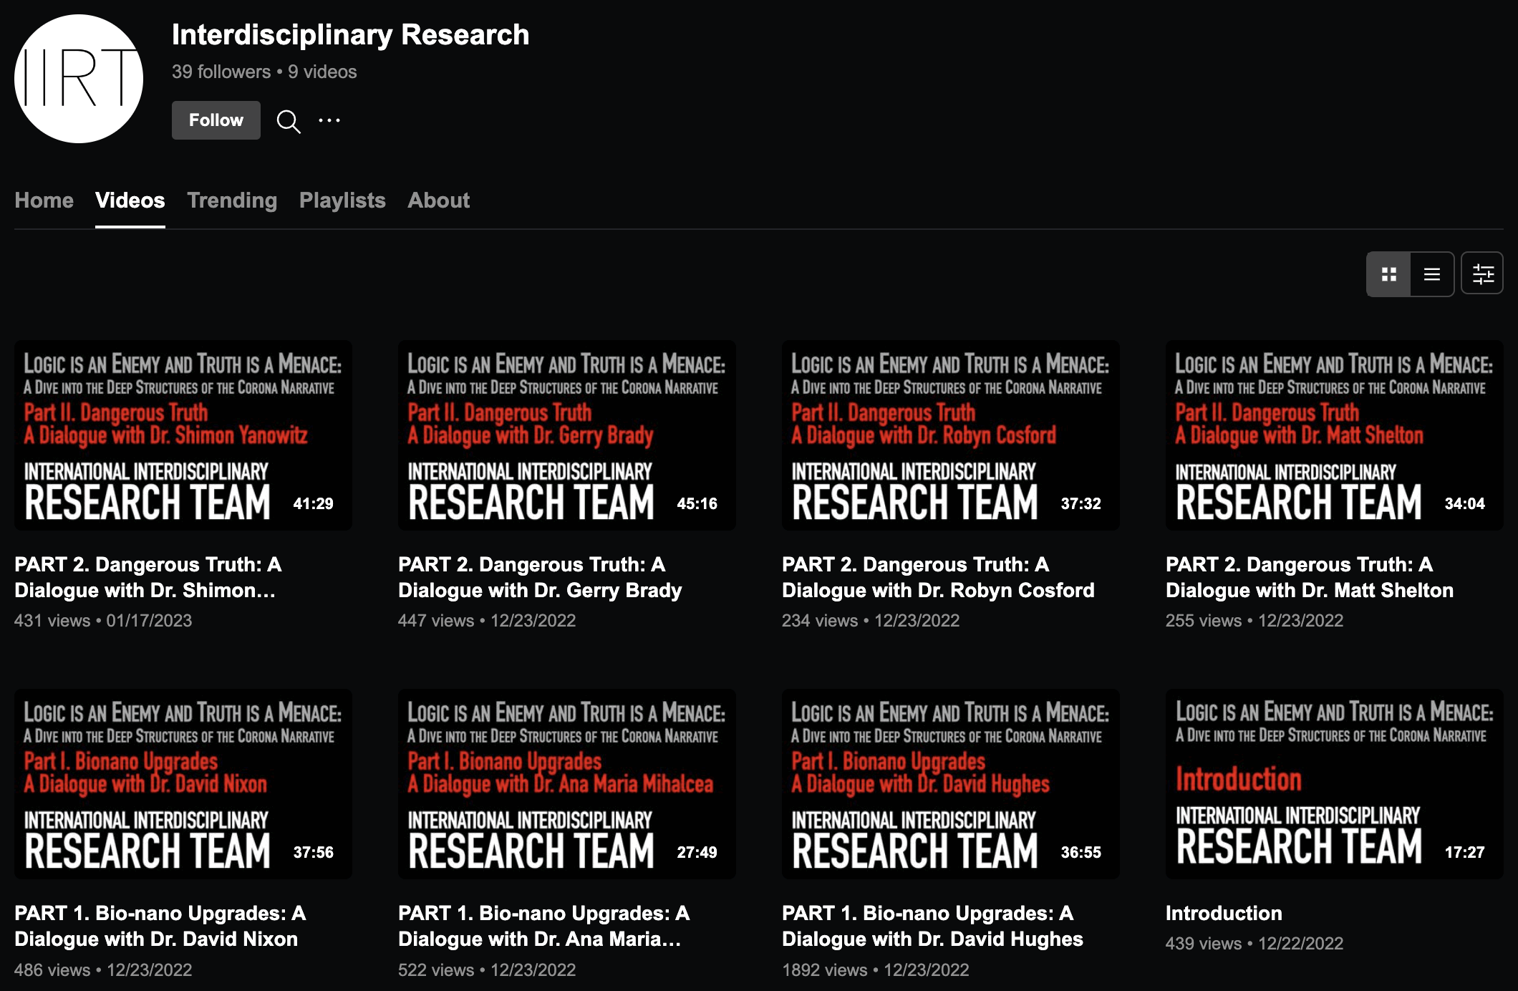Switch to list view layout
The image size is (1518, 991).
pyautogui.click(x=1432, y=274)
